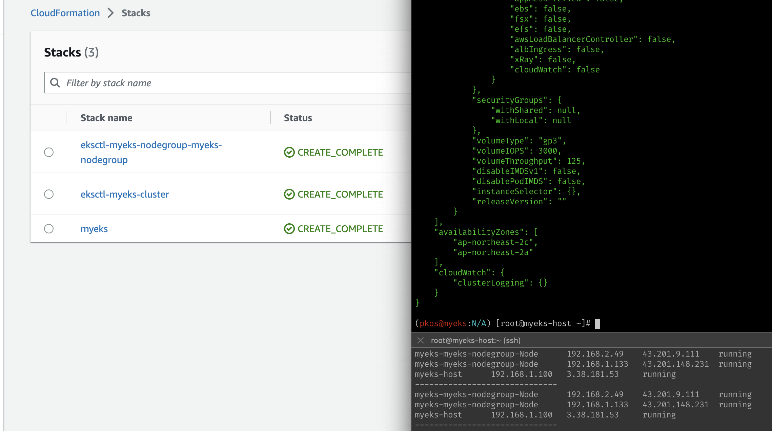Sort by Status column header
772x431 pixels.
coord(298,118)
